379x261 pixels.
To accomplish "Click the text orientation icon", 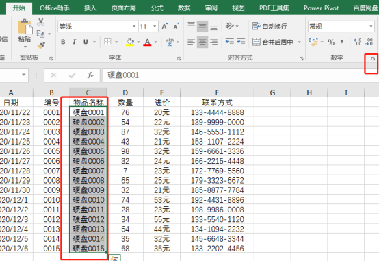I will [230, 26].
